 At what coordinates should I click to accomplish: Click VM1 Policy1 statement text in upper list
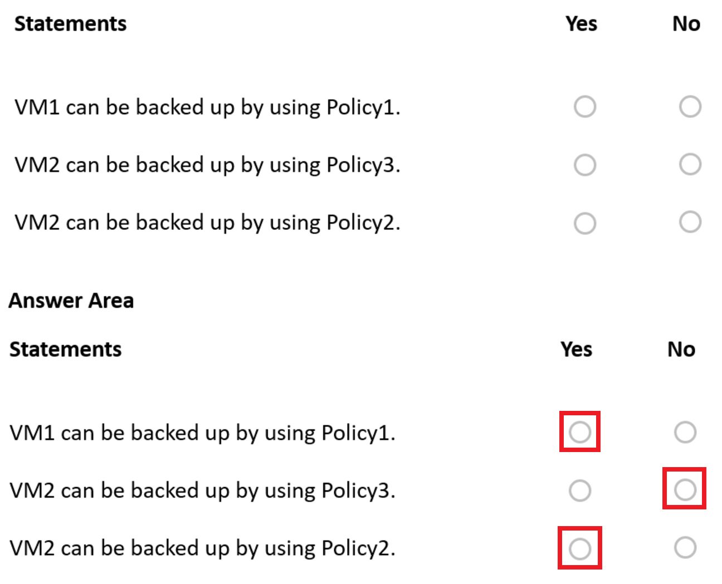tap(207, 107)
